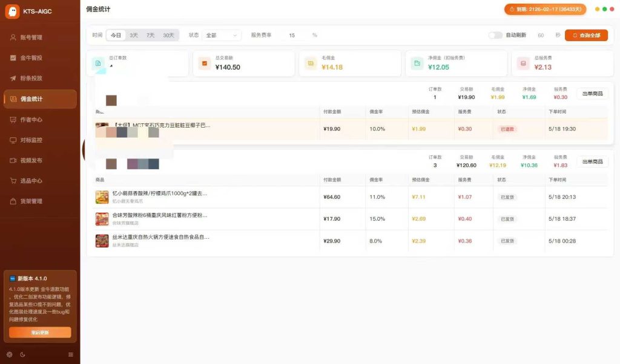Click the 忆小萌蒜香酸辣 product title
This screenshot has width=620, height=364.
click(160, 193)
